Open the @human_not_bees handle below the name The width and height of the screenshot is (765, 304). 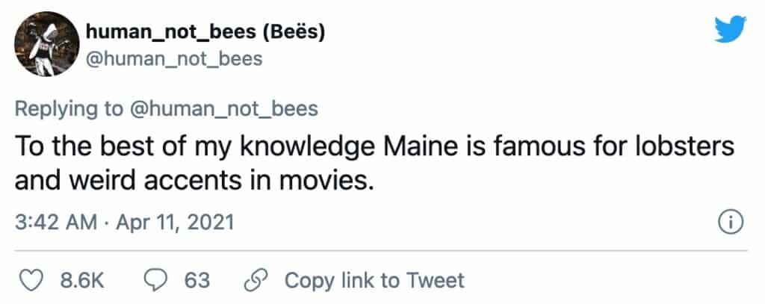(x=174, y=58)
